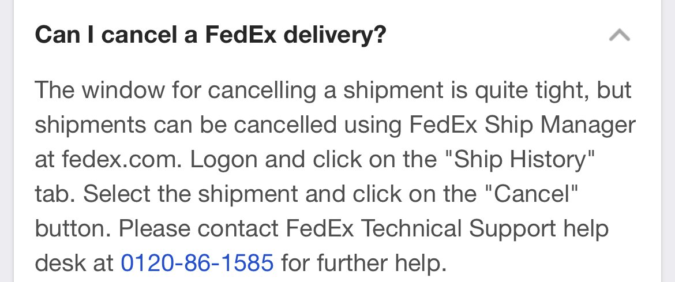Image resolution: width=675 pixels, height=282 pixels.
Task: Click the gray margin left of the card
Action: click(x=6, y=141)
